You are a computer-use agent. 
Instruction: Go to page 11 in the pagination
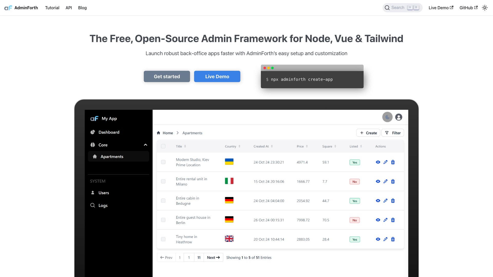199,257
